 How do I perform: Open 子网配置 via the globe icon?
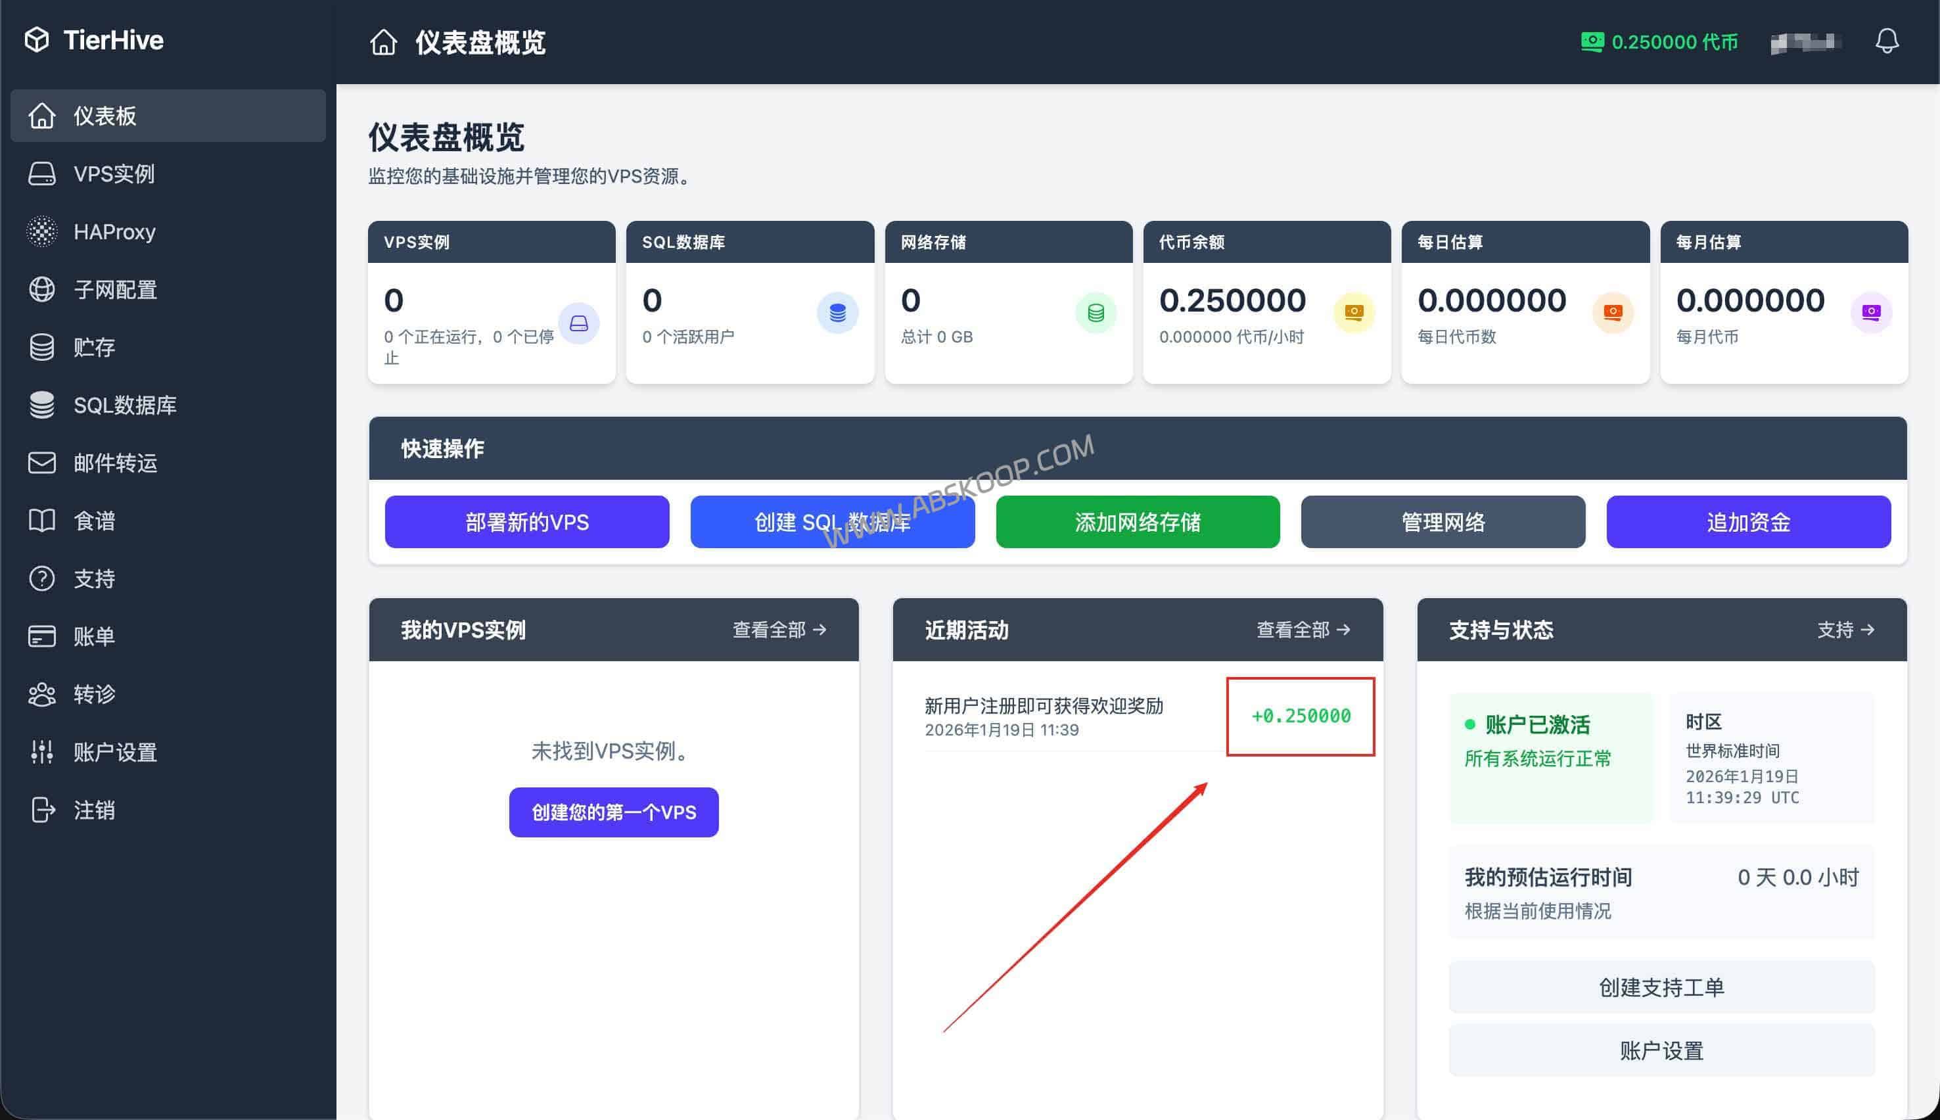point(42,289)
